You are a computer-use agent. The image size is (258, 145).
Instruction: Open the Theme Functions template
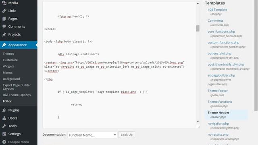coord(220,101)
